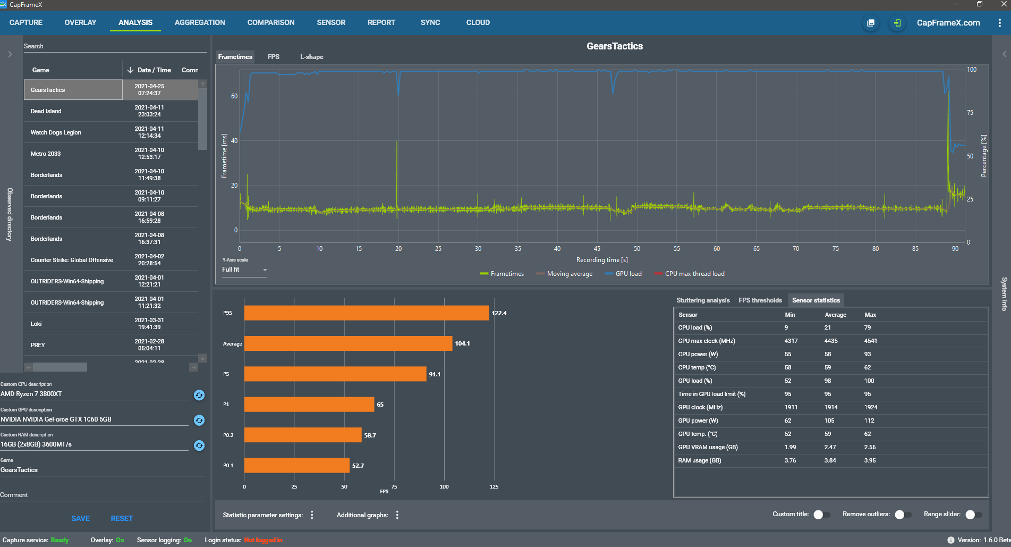Click the record list scroll up arrow
Screen dimensions: 1011x547
202,84
